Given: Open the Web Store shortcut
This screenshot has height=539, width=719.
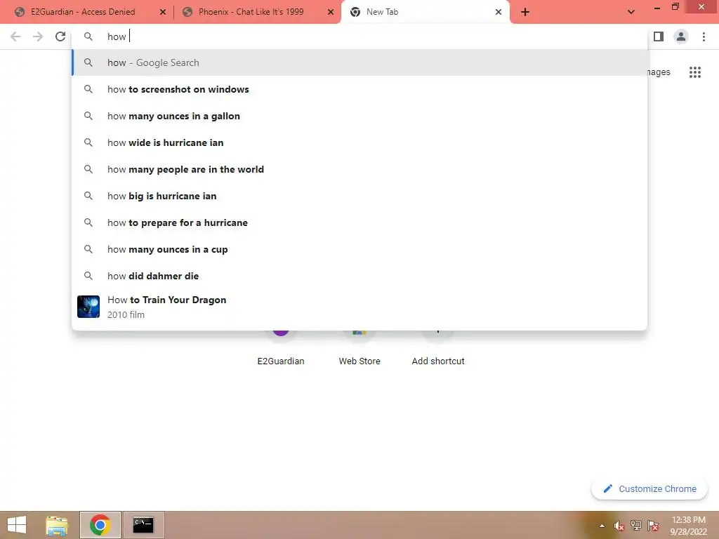Looking at the screenshot, I should click(x=359, y=351).
